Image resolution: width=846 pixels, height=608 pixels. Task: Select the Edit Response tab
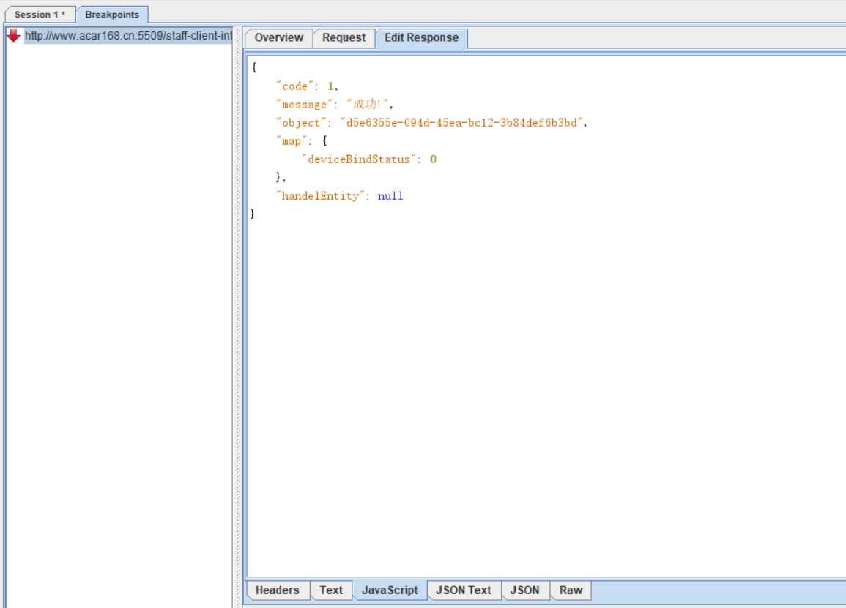coord(421,38)
